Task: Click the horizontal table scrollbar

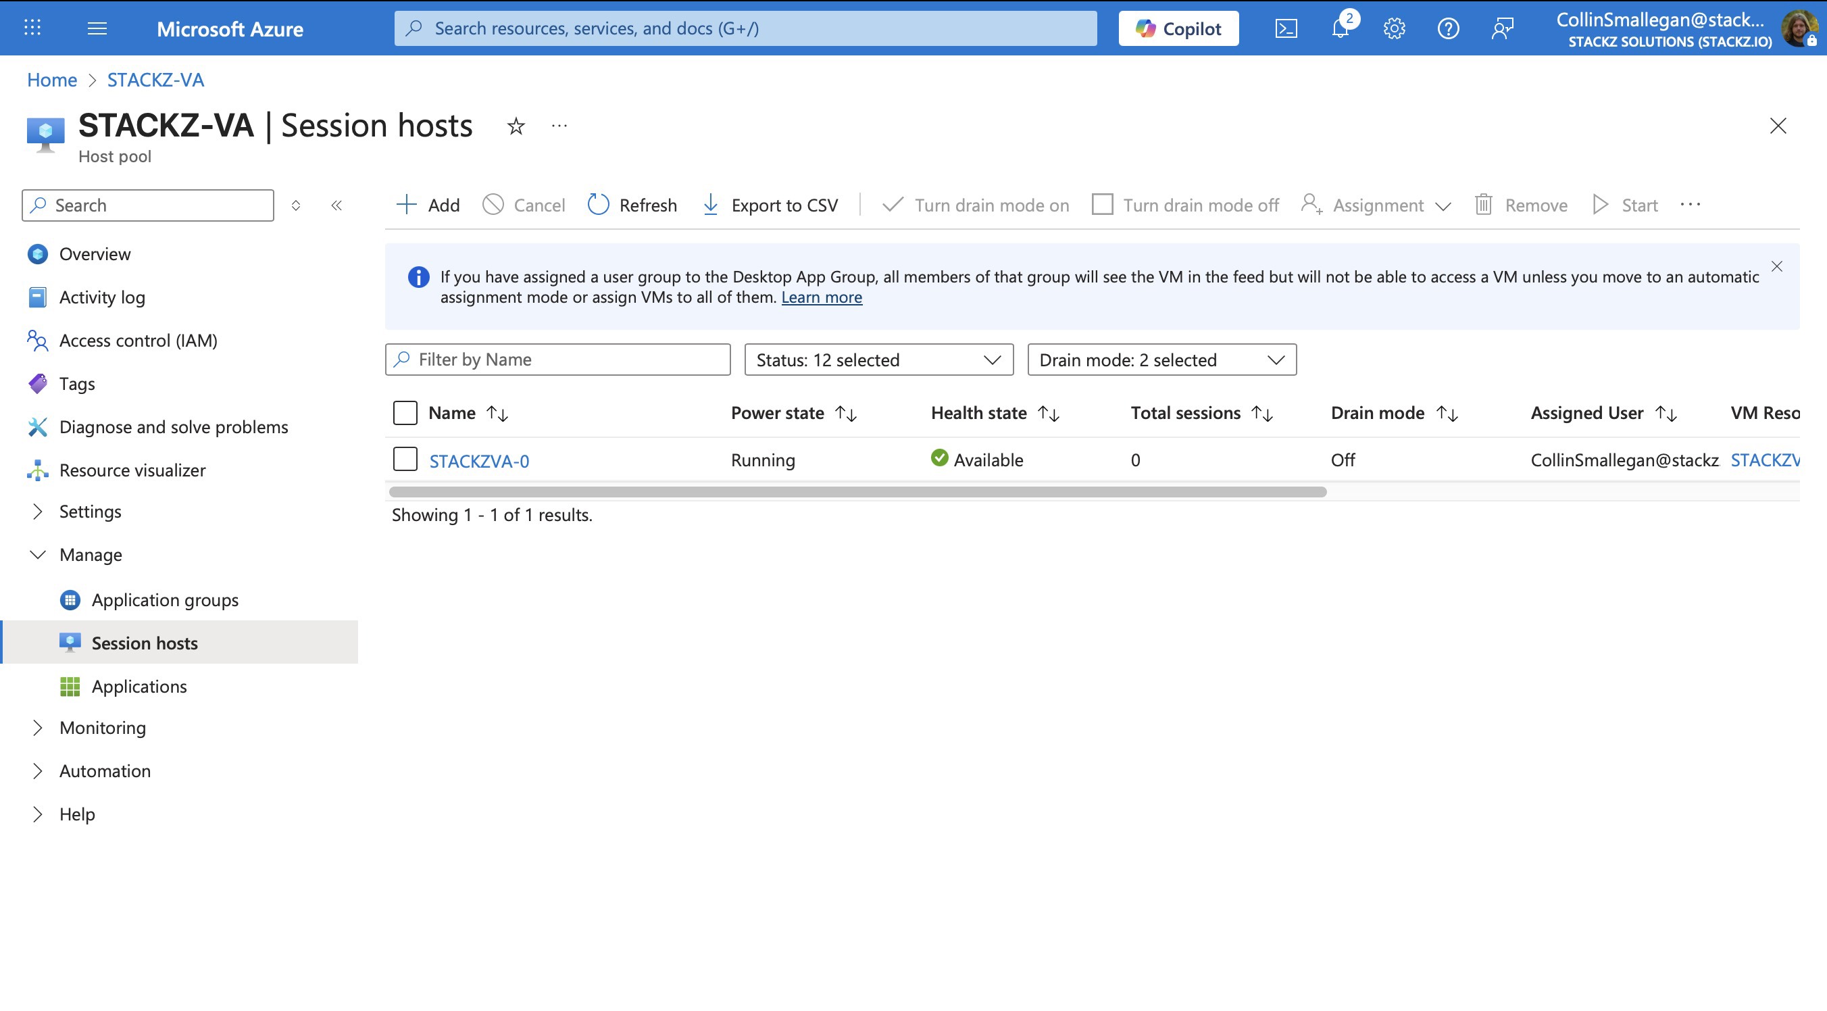Action: (857, 492)
